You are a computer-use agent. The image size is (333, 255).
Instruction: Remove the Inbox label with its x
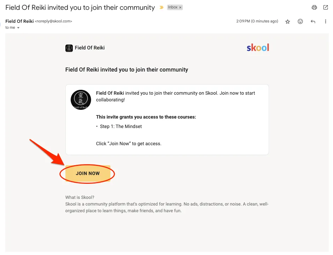[180, 7]
